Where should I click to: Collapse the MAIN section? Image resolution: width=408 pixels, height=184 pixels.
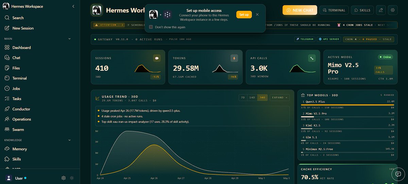coord(69,39)
